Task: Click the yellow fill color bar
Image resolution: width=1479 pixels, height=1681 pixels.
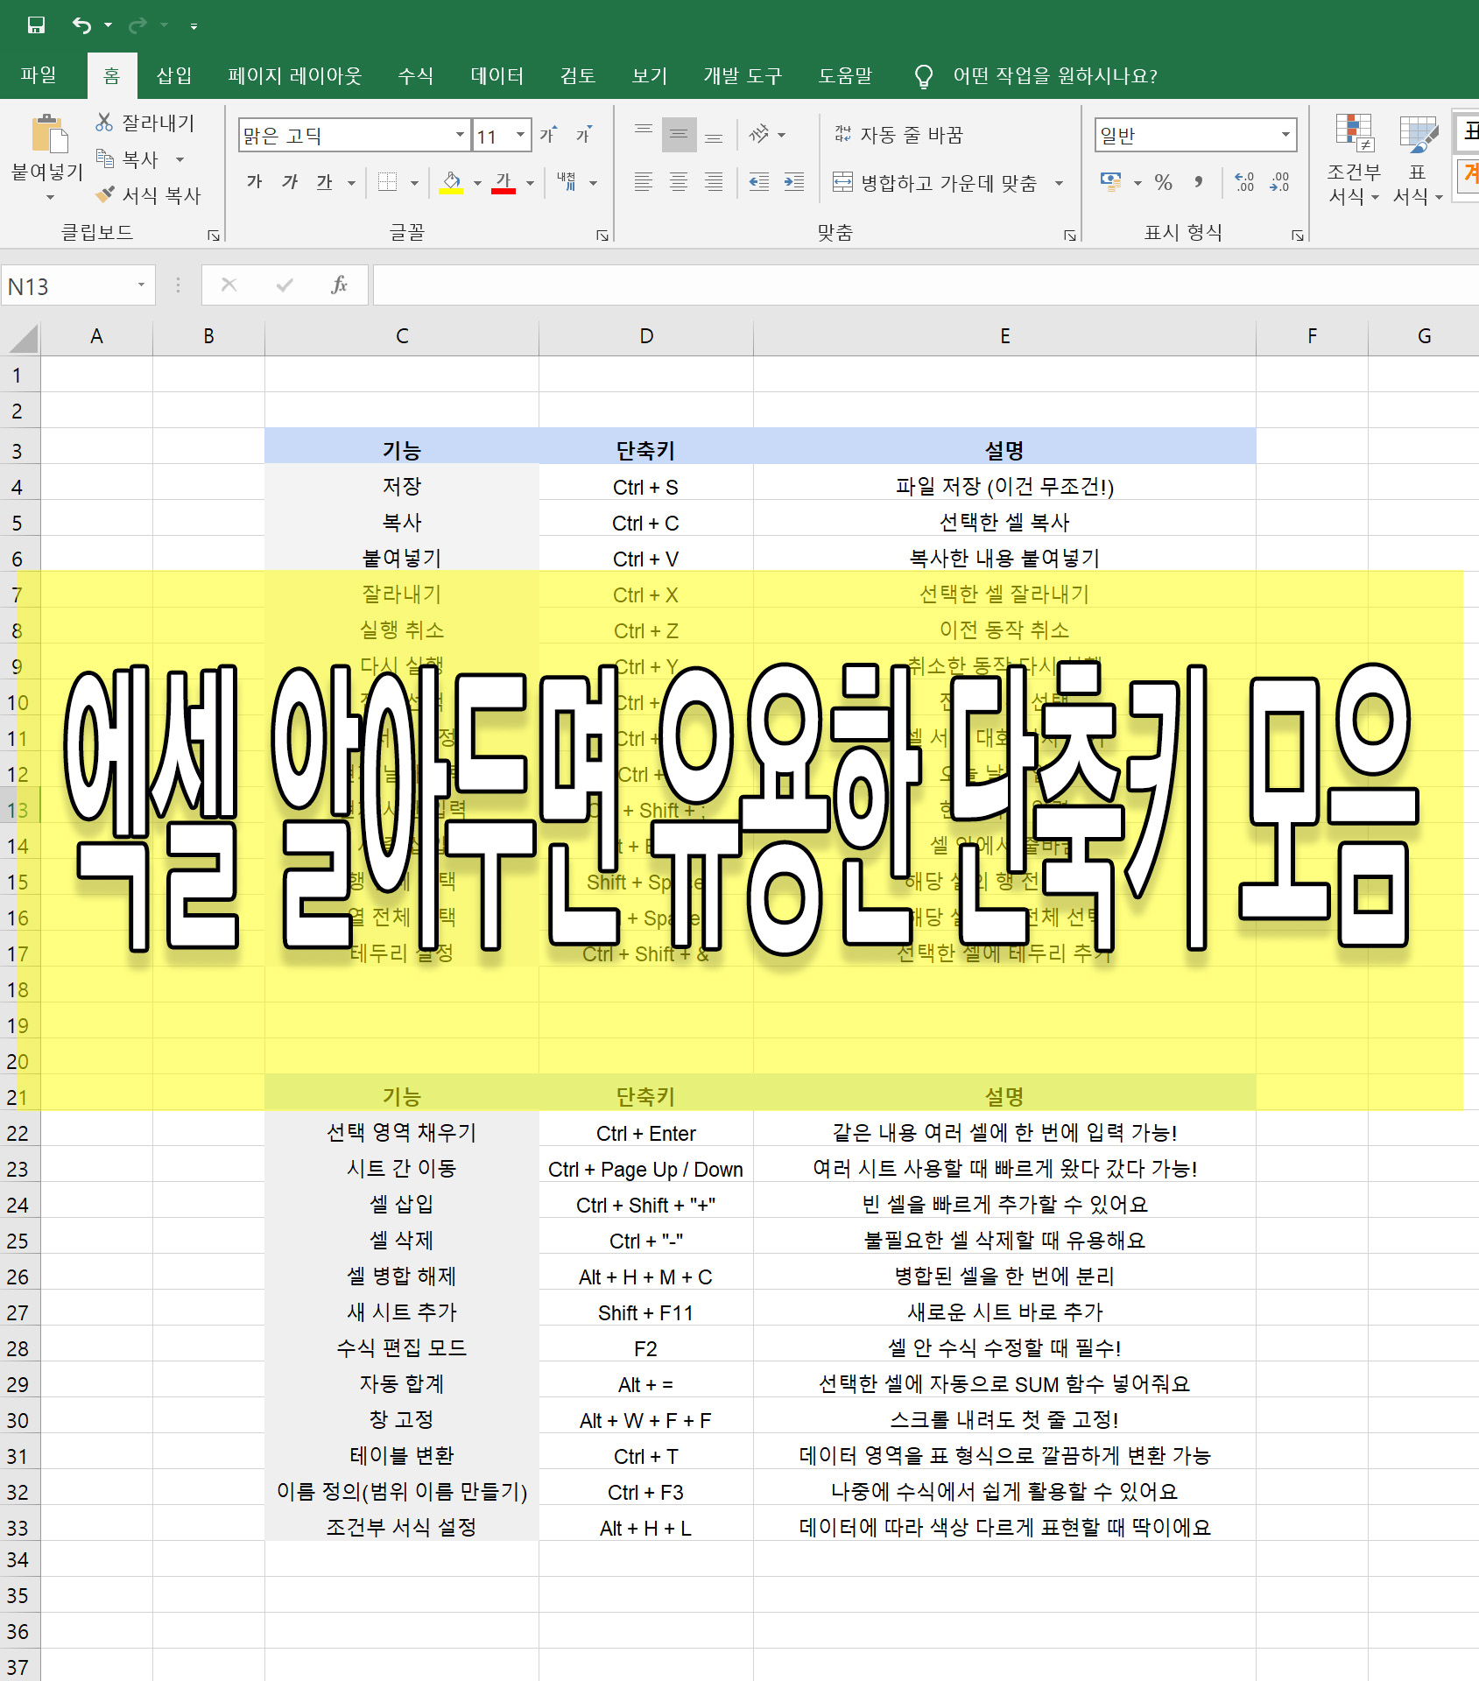Action: pyautogui.click(x=451, y=192)
